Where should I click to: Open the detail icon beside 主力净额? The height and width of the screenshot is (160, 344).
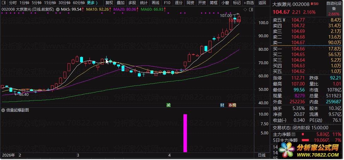point(293,134)
